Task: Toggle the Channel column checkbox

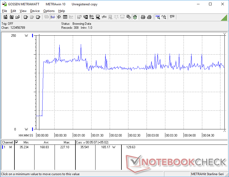Action: 17,142
